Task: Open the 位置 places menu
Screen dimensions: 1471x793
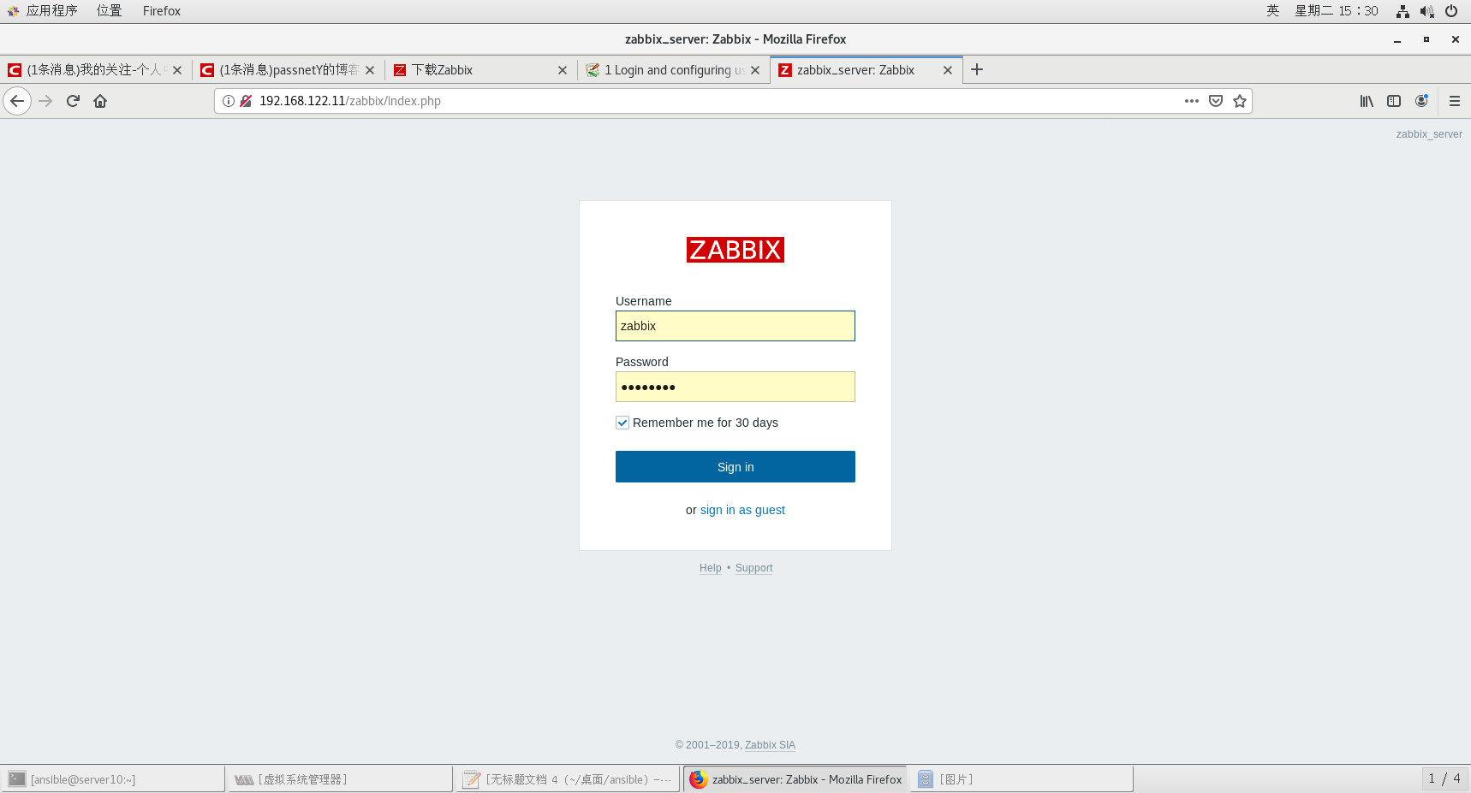Action: (x=109, y=11)
